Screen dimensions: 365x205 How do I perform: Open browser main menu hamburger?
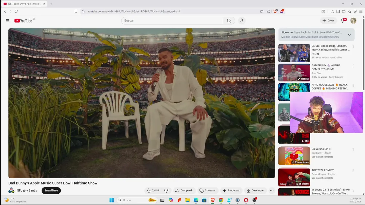coord(361,11)
